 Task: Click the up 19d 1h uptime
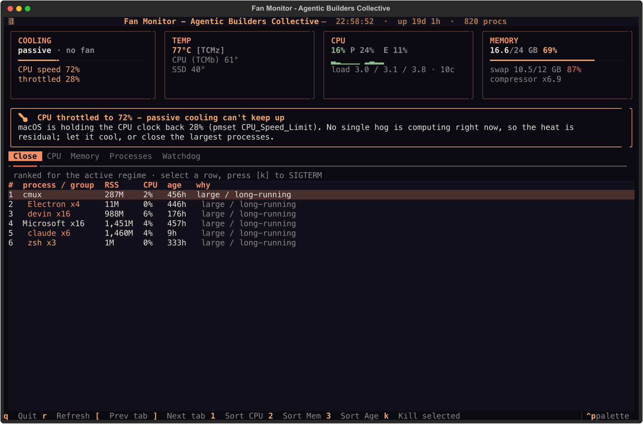coord(419,21)
